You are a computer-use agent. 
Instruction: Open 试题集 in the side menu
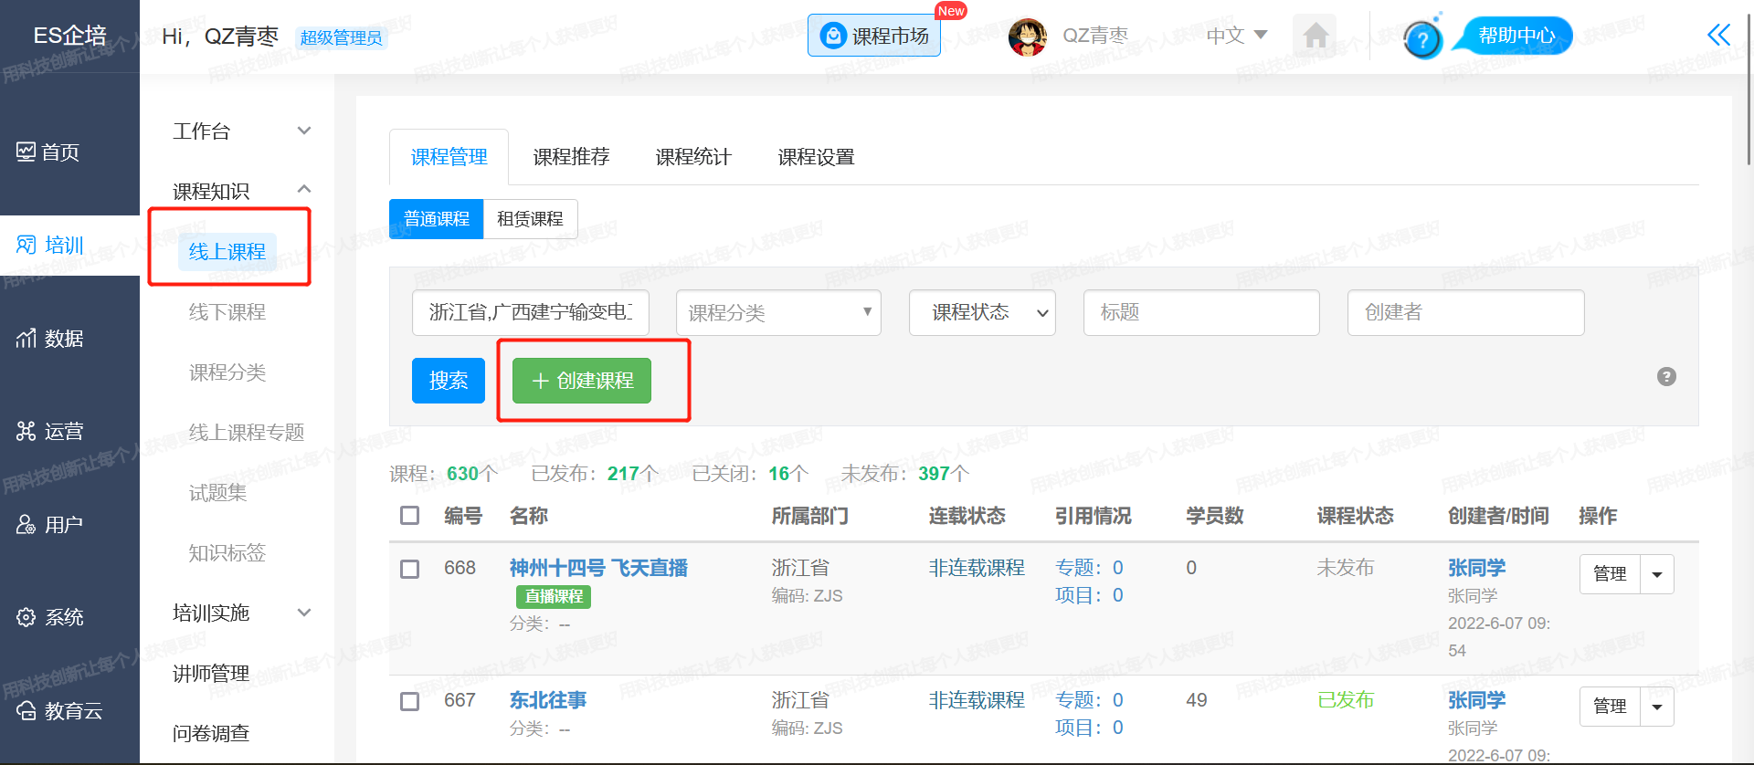click(x=217, y=493)
